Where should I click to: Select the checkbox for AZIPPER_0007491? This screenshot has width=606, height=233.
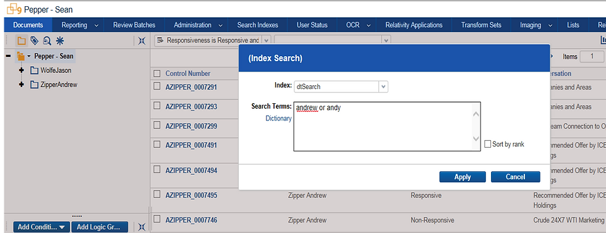click(157, 145)
